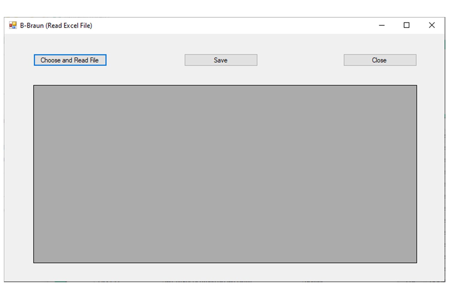
Task: Hit the square maximize icon in title bar
Action: pyautogui.click(x=406, y=25)
